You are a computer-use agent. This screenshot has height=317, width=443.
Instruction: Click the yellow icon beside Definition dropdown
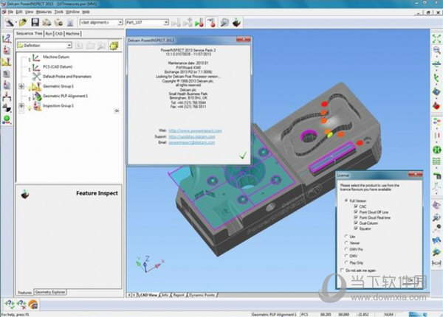pos(114,46)
